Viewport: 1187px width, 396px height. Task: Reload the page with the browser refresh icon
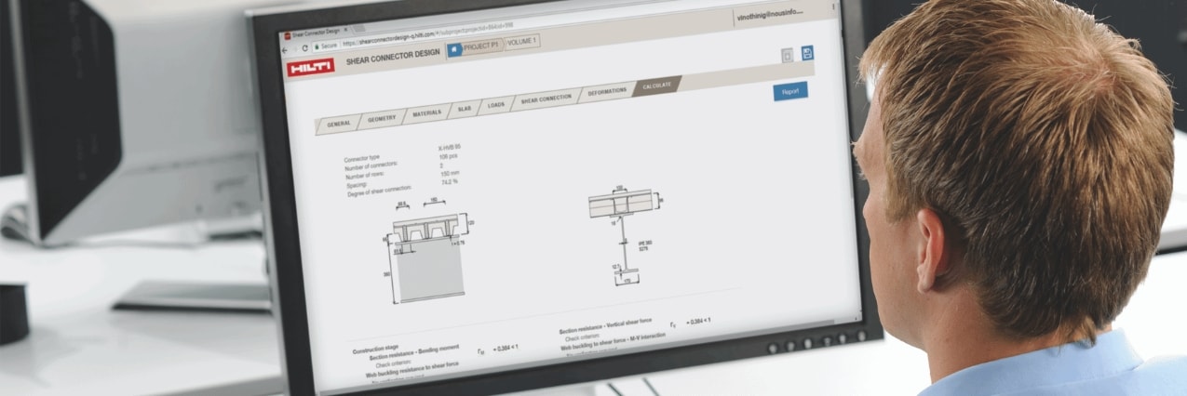tap(305, 47)
